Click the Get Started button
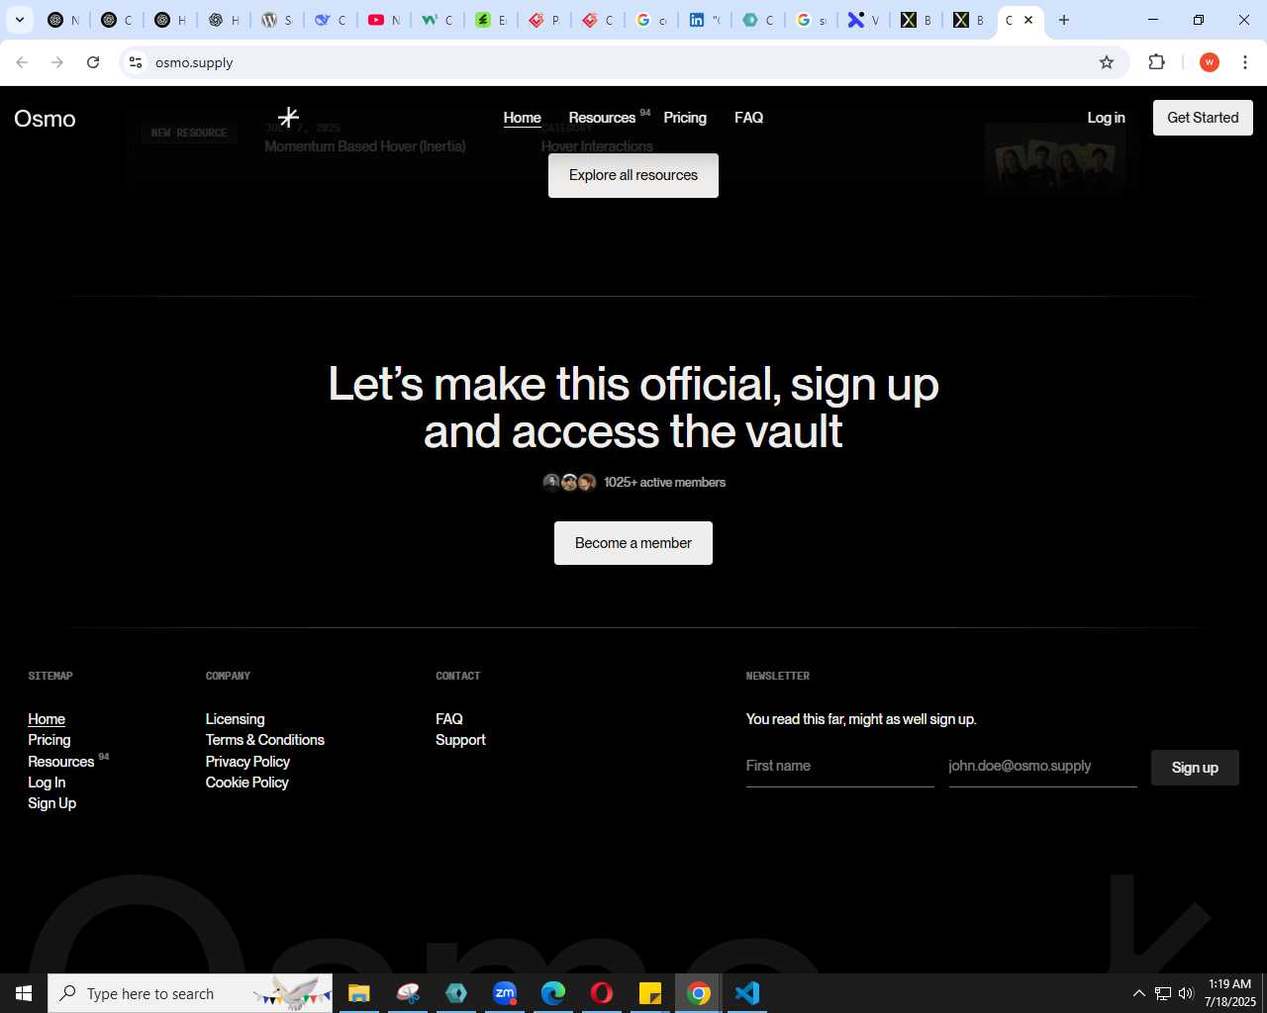The width and height of the screenshot is (1267, 1013). tap(1203, 118)
